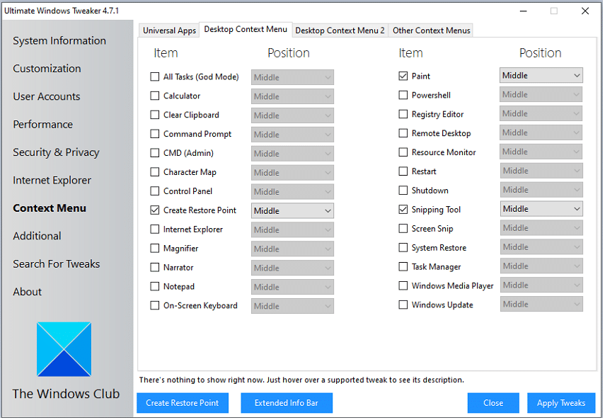
Task: Open the Additional section
Action: [x=37, y=236]
